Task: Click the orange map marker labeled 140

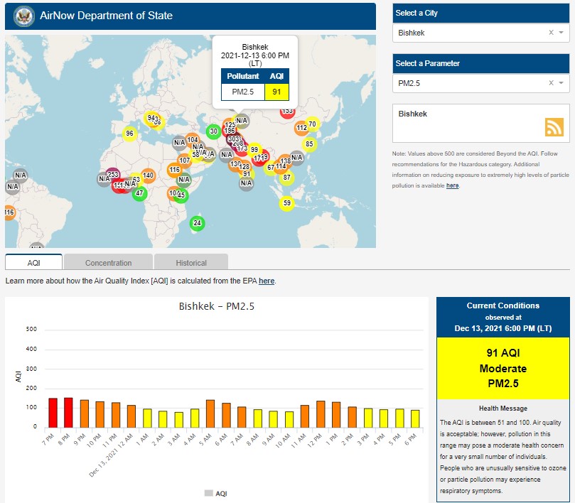Action: tap(148, 175)
